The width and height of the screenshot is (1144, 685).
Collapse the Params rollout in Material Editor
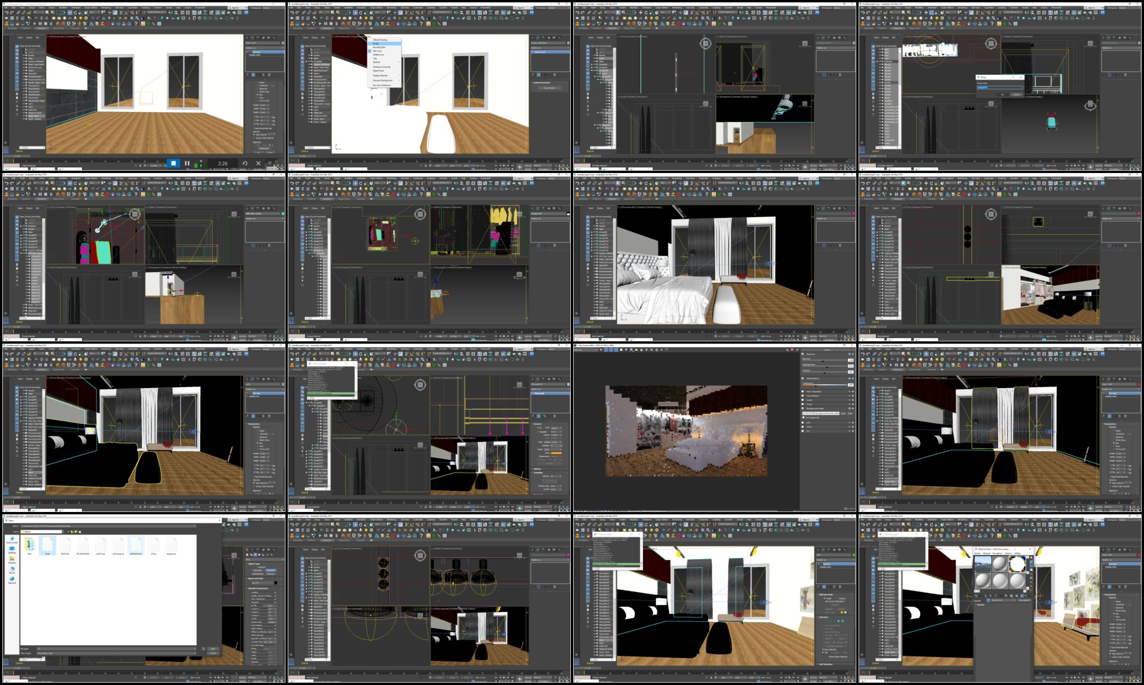click(x=980, y=605)
